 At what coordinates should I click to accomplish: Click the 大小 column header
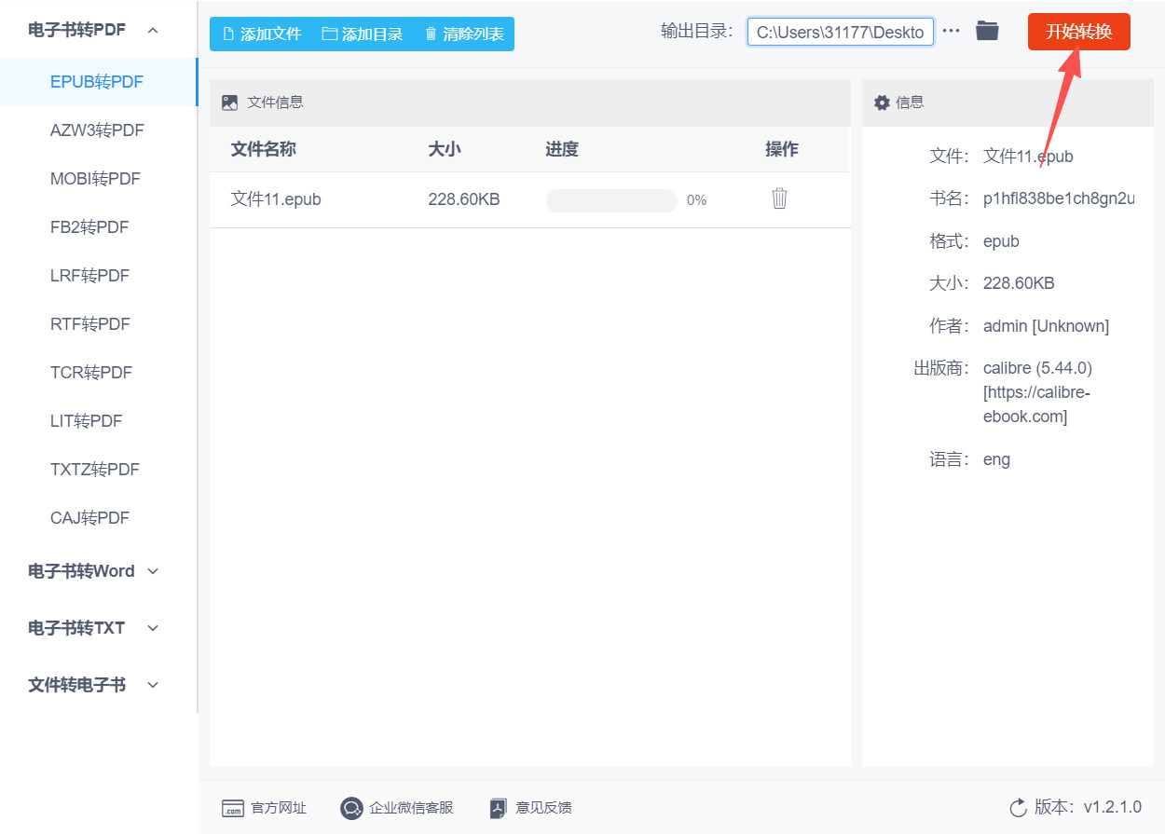(445, 149)
